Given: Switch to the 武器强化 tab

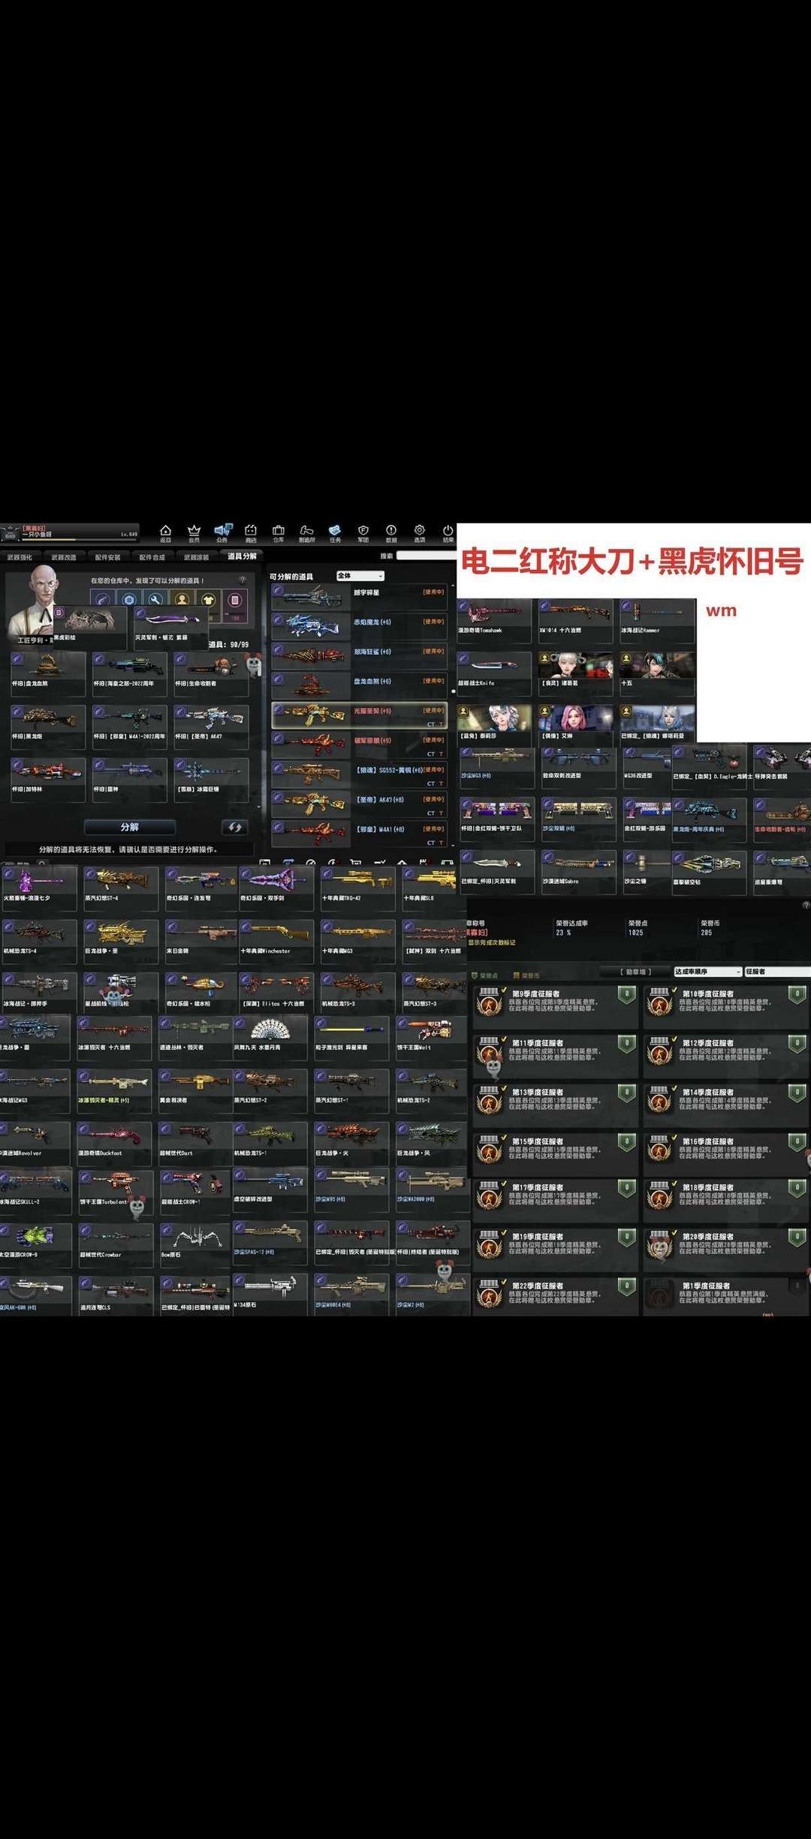Looking at the screenshot, I should coord(20,557).
